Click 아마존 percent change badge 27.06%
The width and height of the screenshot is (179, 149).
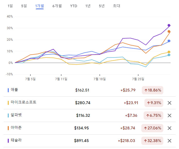tap(152, 128)
